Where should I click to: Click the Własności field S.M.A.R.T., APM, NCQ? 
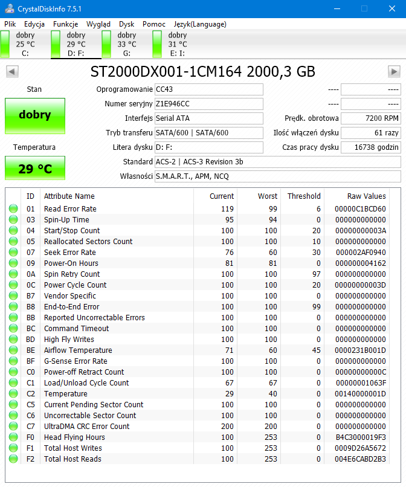click(278, 176)
